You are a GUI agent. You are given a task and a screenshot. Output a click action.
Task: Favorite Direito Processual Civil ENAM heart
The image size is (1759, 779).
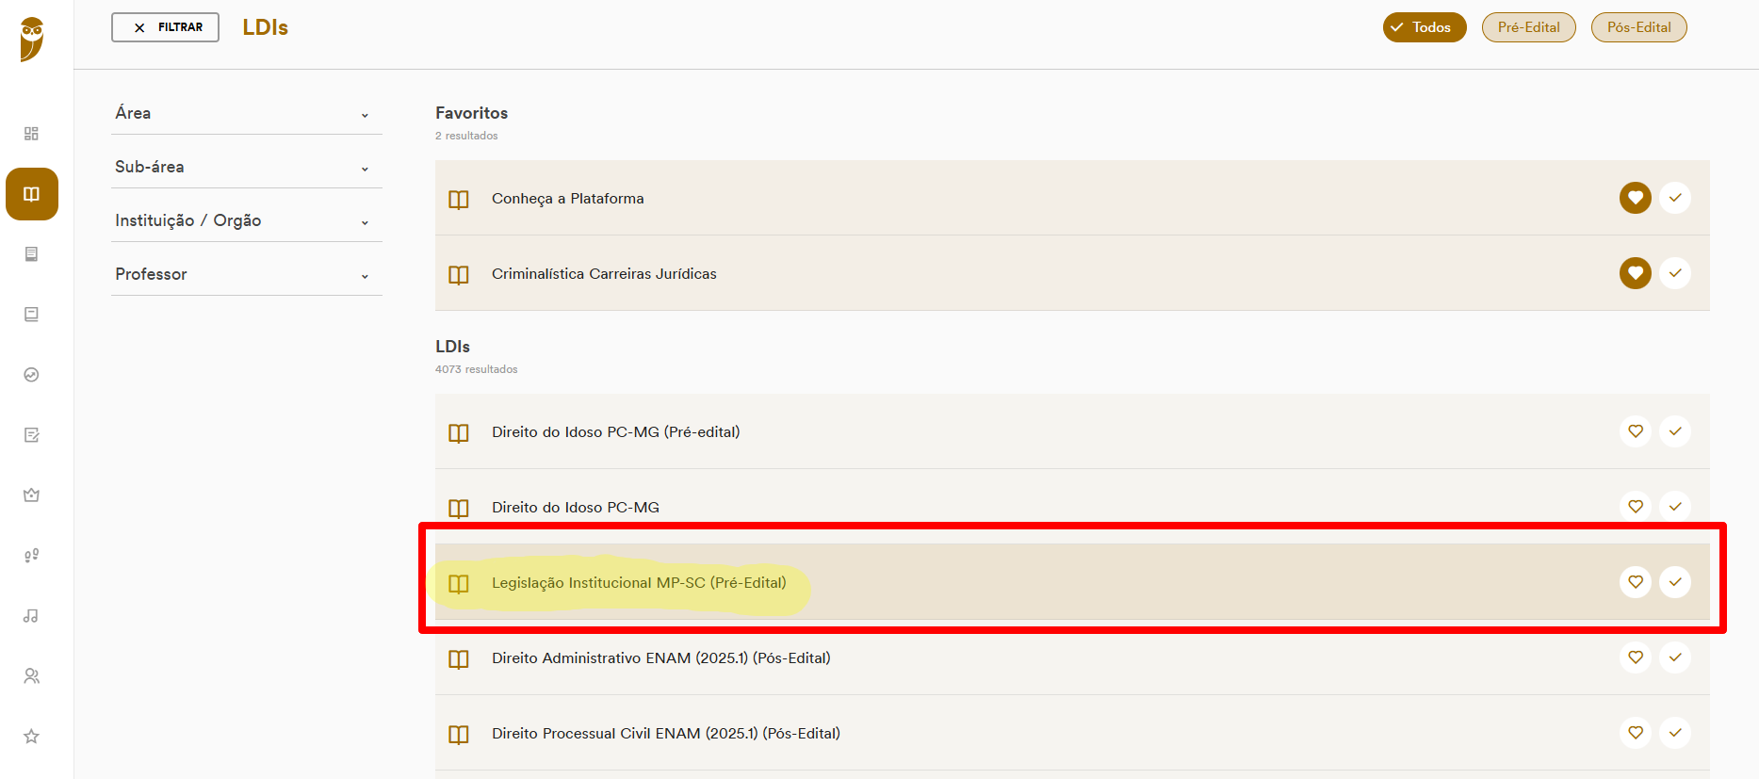(1636, 733)
